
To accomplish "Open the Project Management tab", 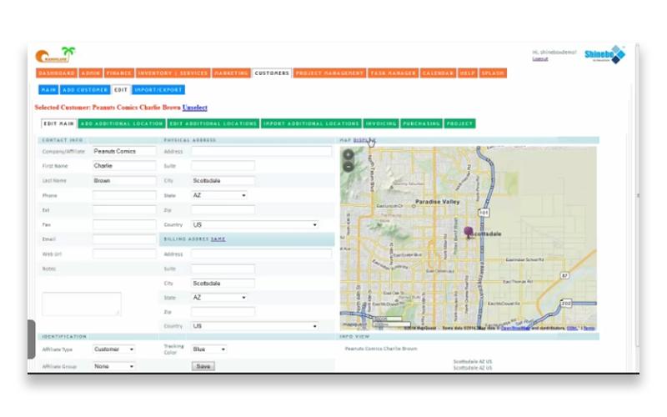I will tap(329, 73).
